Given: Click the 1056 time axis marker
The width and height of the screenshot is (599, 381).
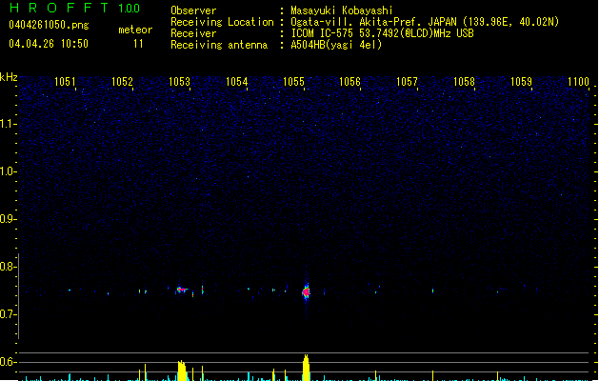Looking at the screenshot, I should (349, 82).
